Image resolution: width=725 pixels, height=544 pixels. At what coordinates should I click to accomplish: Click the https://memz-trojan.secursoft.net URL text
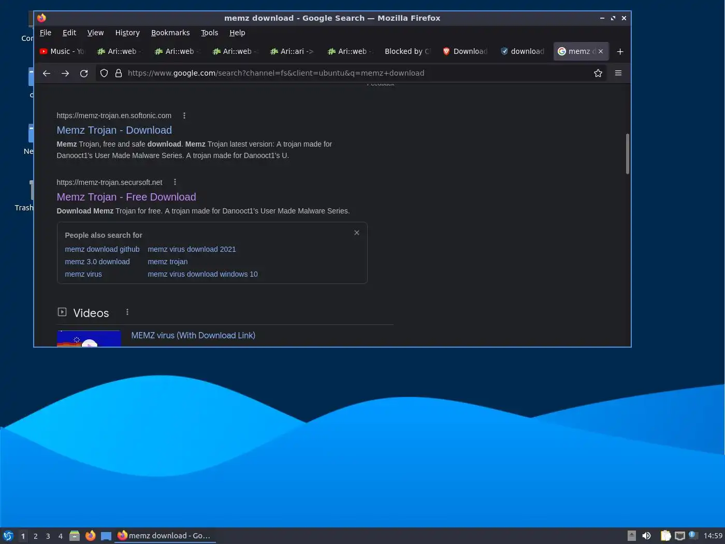109,182
